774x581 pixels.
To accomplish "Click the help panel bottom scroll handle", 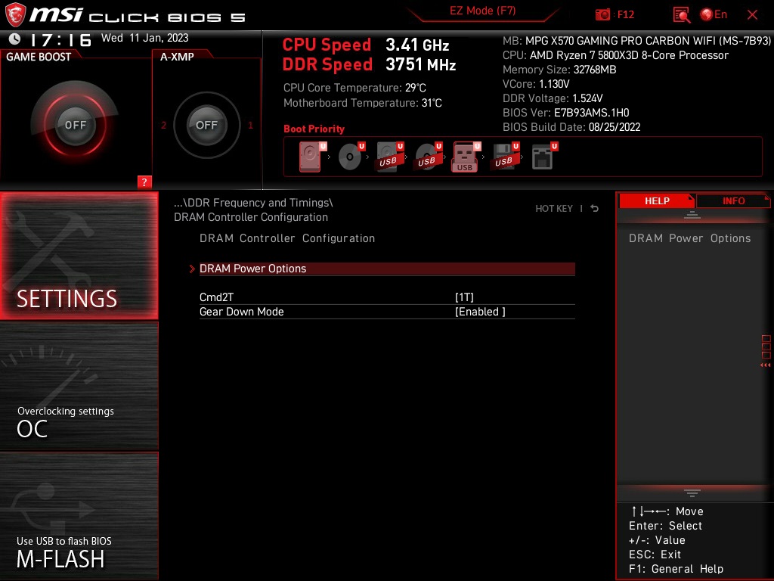I will pyautogui.click(x=692, y=493).
